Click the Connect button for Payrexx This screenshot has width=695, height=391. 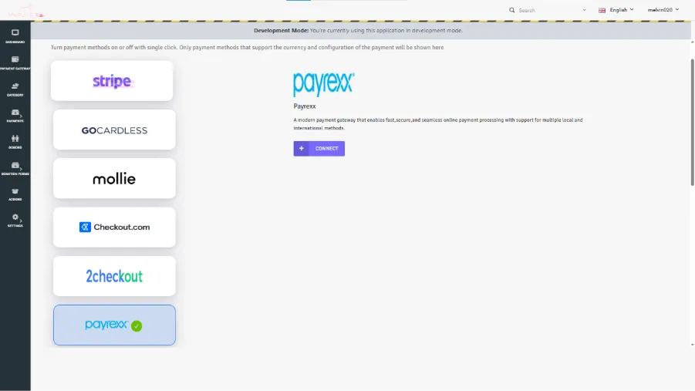pos(319,149)
